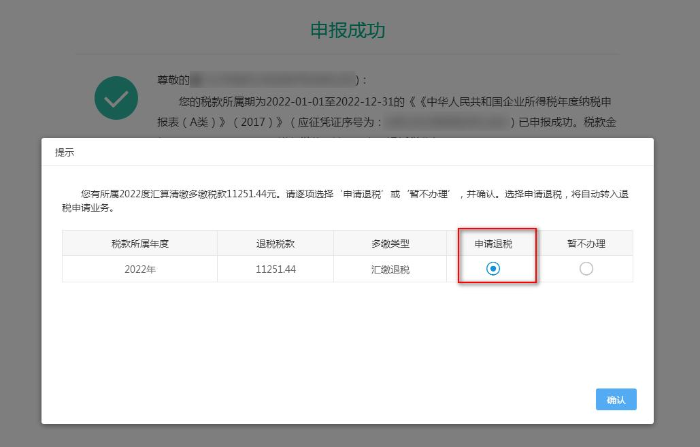Select the 暂不办理 radio button
Screen dimensions: 700x447
pyautogui.click(x=585, y=269)
